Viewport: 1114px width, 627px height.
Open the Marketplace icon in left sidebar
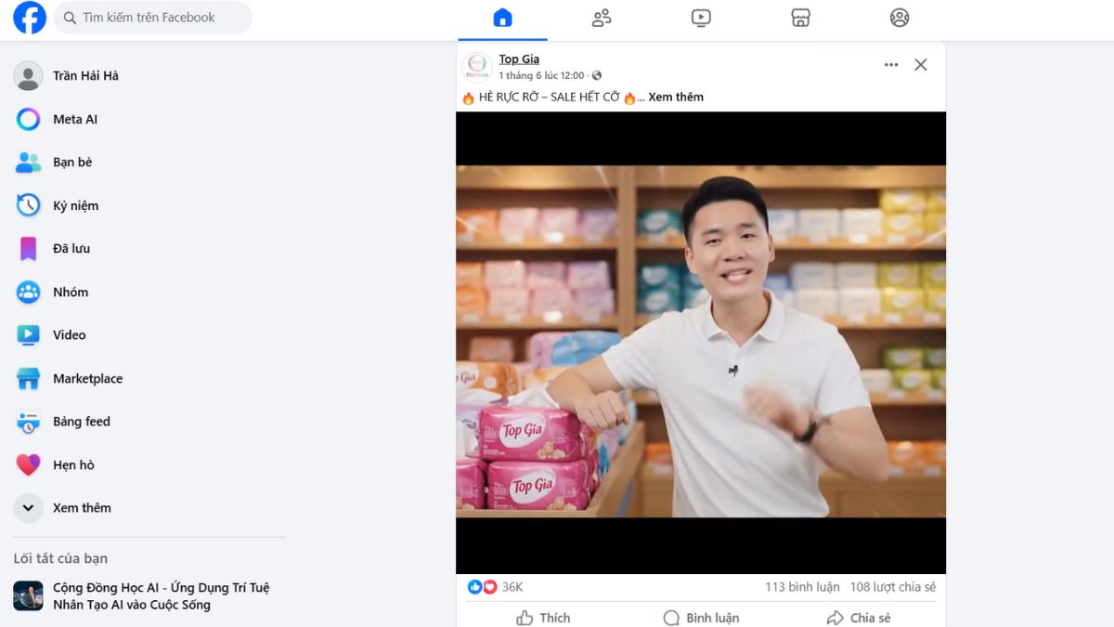click(28, 378)
